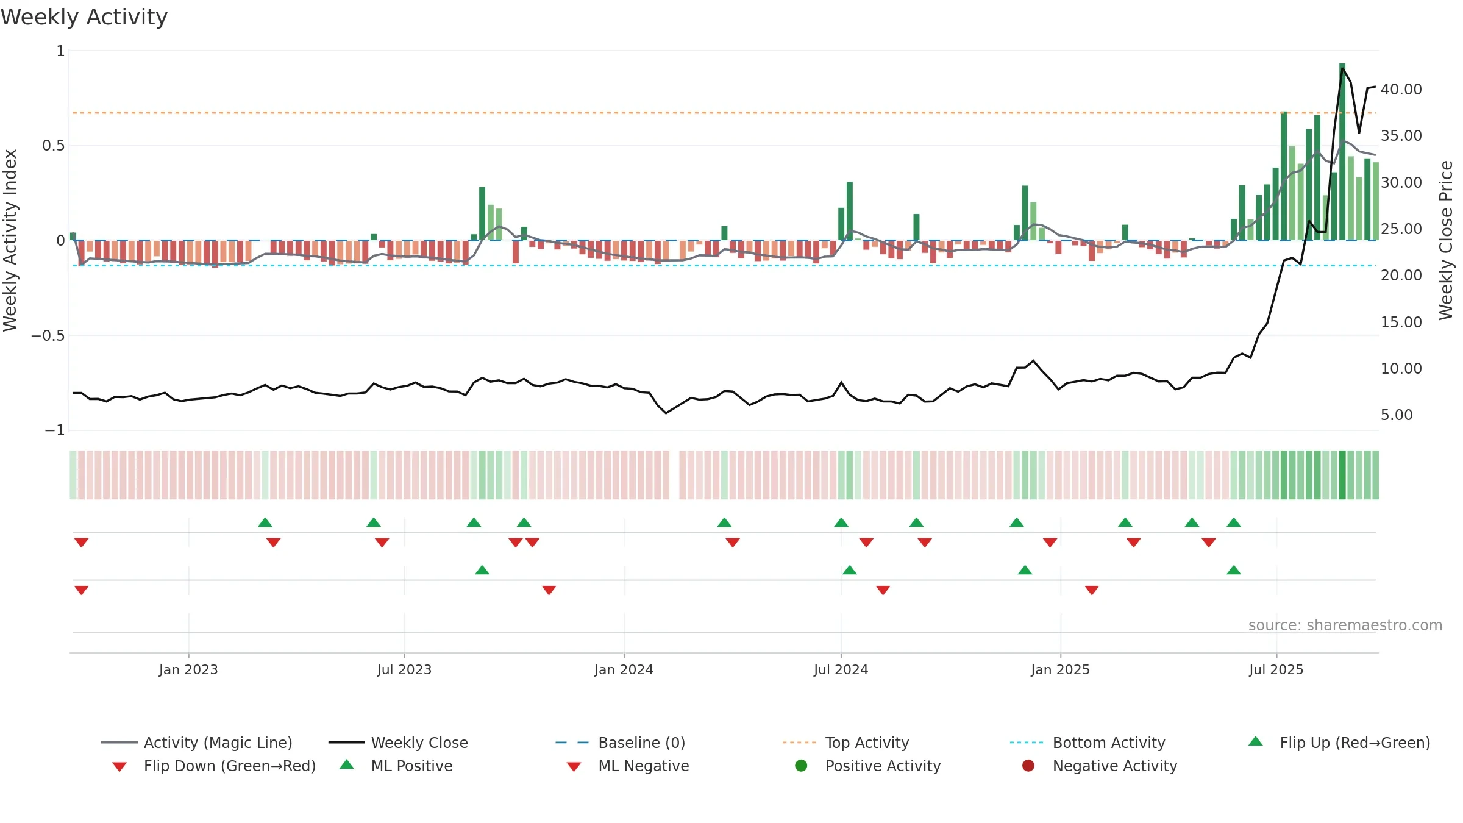Click the Weekly Close Price axis title
The height and width of the screenshot is (823, 1463).
(1446, 240)
